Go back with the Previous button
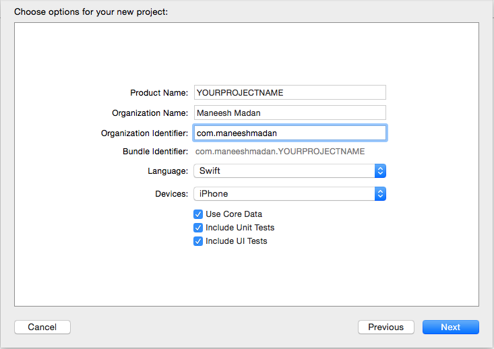 [386, 327]
